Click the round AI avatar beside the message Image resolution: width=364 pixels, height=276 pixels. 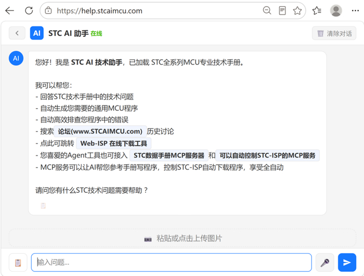(16, 58)
